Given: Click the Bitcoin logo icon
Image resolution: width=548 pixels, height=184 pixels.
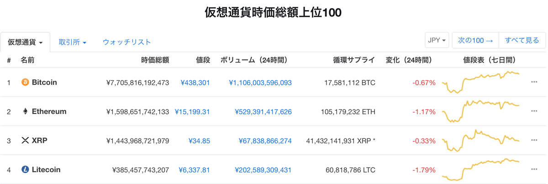Looking at the screenshot, I should click(x=25, y=82).
